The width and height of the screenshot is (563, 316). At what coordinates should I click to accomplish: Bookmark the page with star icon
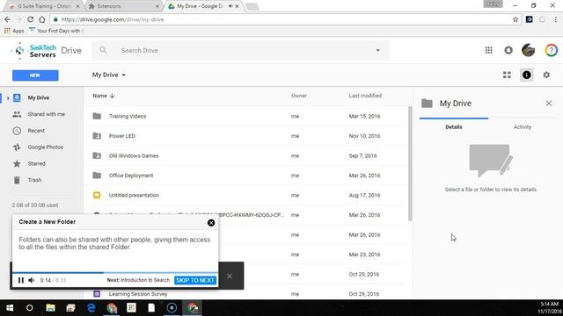tap(515, 19)
